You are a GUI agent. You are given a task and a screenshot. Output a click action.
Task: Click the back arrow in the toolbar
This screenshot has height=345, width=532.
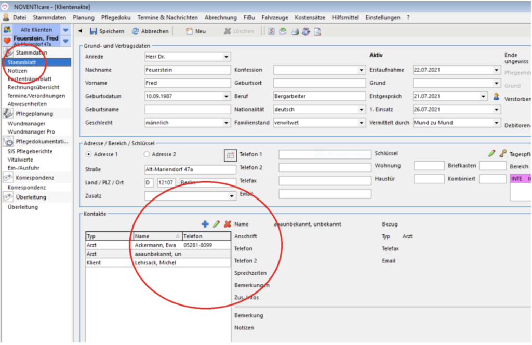81,31
